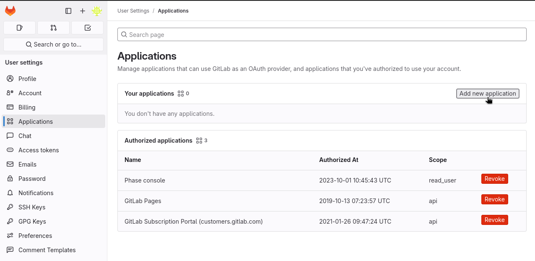Viewport: 535px width, 261px height.
Task: Click the Applications page heading
Action: click(x=147, y=56)
